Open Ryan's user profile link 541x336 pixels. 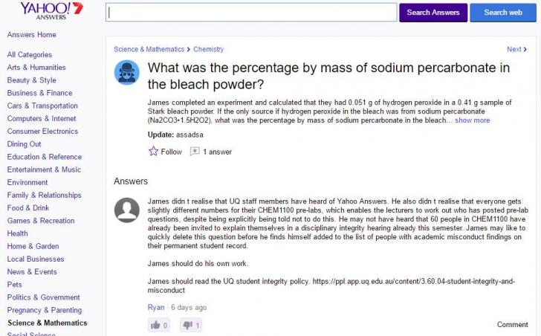tap(156, 308)
